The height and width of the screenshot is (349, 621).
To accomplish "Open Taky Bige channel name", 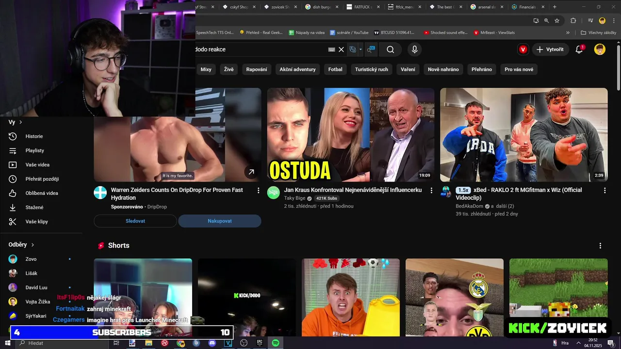I will 294,198.
